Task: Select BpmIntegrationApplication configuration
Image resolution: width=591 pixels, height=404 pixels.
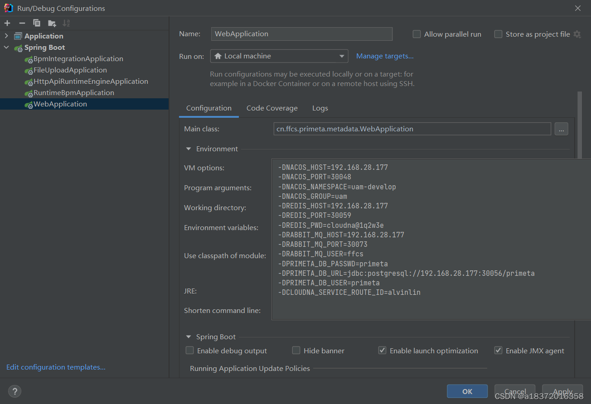Action: pos(78,59)
